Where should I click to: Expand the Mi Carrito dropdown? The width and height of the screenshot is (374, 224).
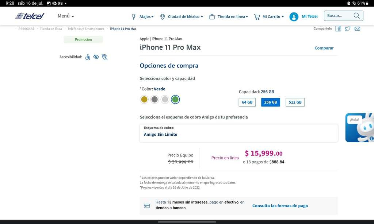(269, 17)
